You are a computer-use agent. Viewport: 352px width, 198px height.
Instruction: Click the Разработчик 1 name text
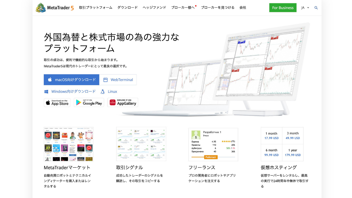(212, 132)
